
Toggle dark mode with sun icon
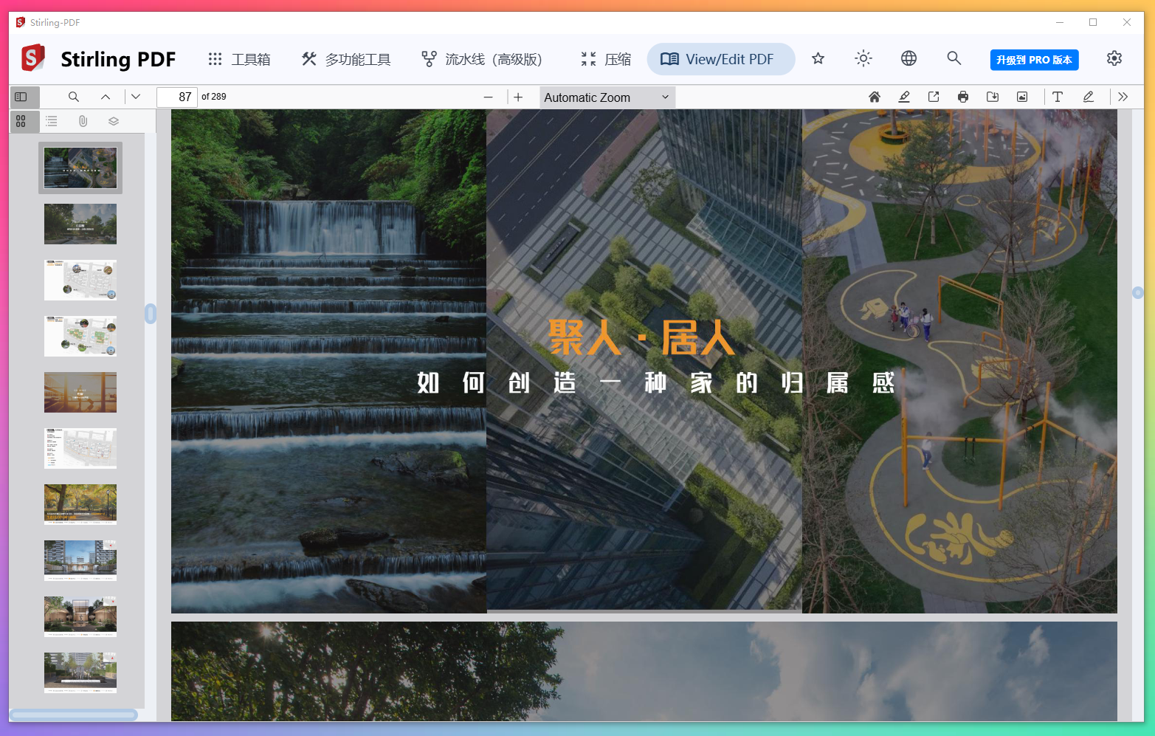[863, 58]
